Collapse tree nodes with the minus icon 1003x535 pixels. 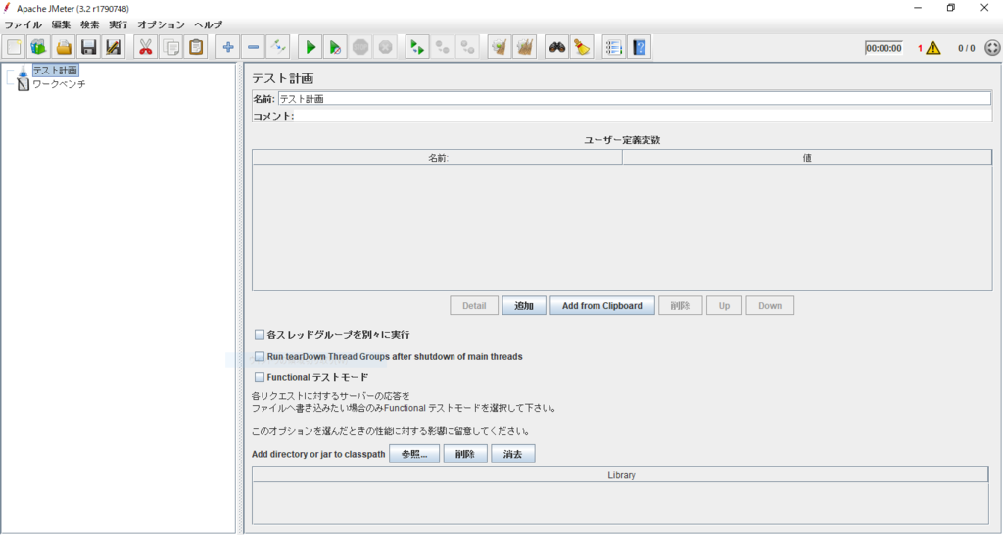point(253,47)
